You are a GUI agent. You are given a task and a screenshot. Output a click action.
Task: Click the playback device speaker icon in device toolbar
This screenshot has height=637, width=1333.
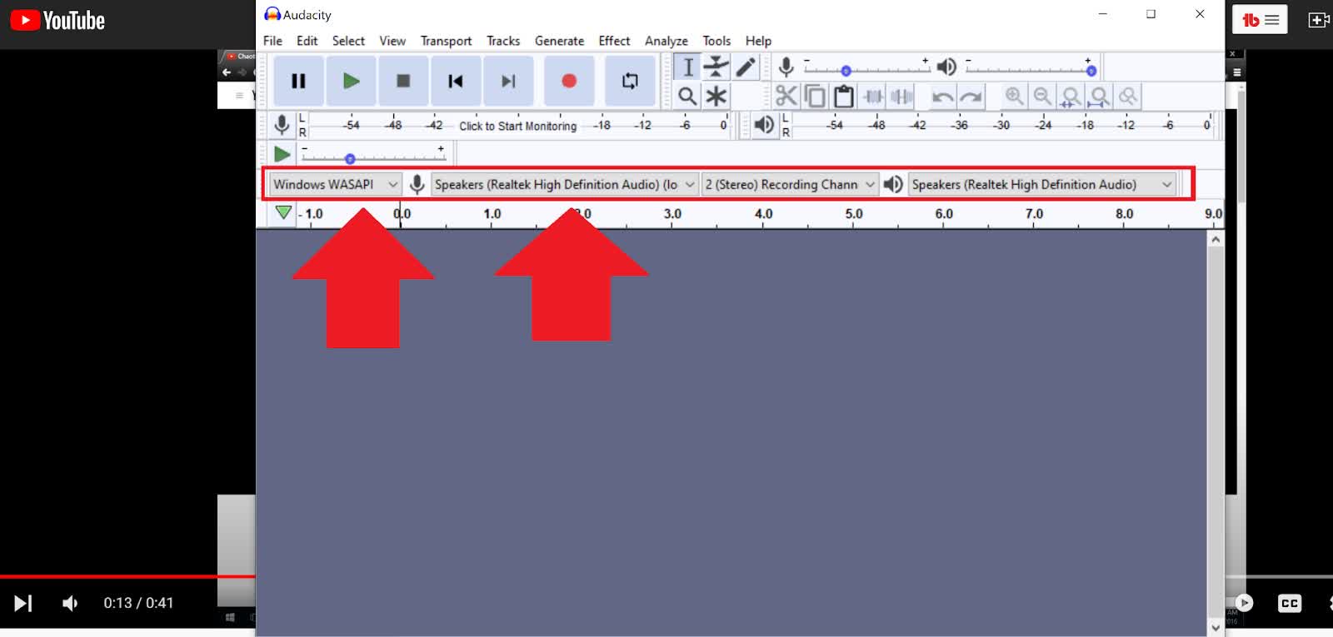pyautogui.click(x=893, y=184)
